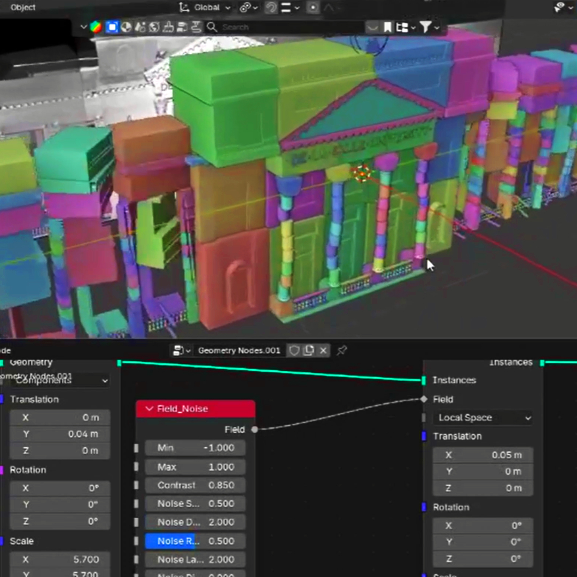
Task: Duplicate the Geometry Nodes.001 node tree
Action: [309, 350]
